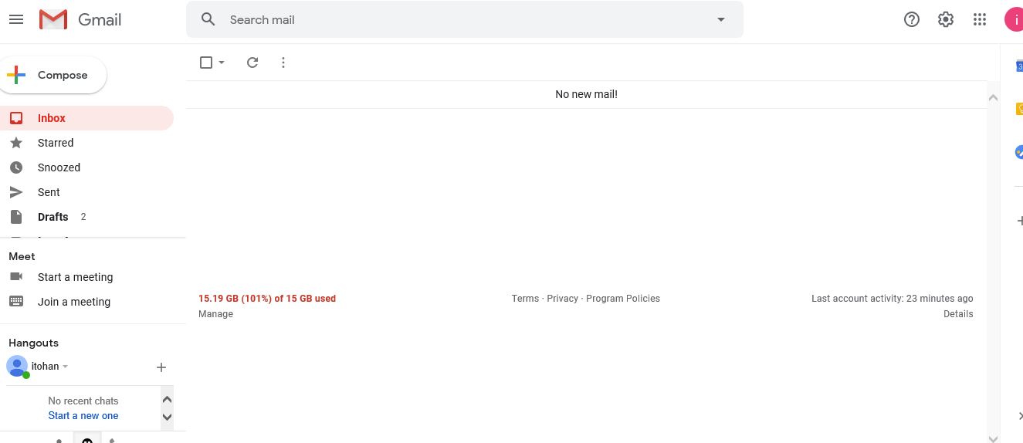This screenshot has width=1023, height=443.
Task: Tick the select all checkbox
Action: click(x=206, y=63)
